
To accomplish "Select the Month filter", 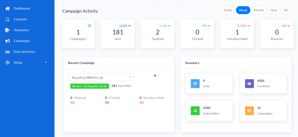I will coord(259,10).
